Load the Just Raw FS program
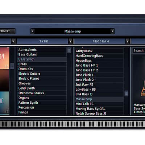145x145 pixels. [99, 85]
